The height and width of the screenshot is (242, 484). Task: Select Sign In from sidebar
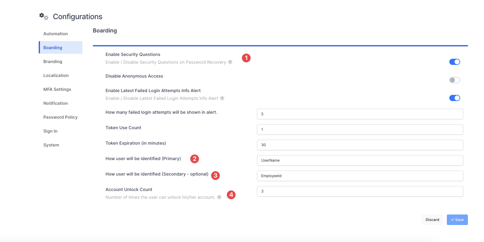50,131
